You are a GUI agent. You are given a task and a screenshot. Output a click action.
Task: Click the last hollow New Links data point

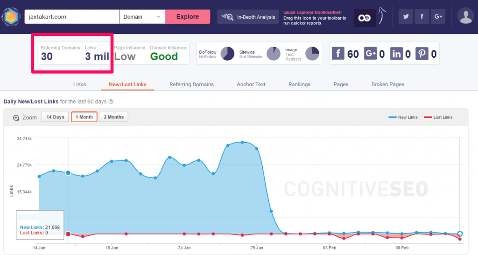[x=460, y=234]
